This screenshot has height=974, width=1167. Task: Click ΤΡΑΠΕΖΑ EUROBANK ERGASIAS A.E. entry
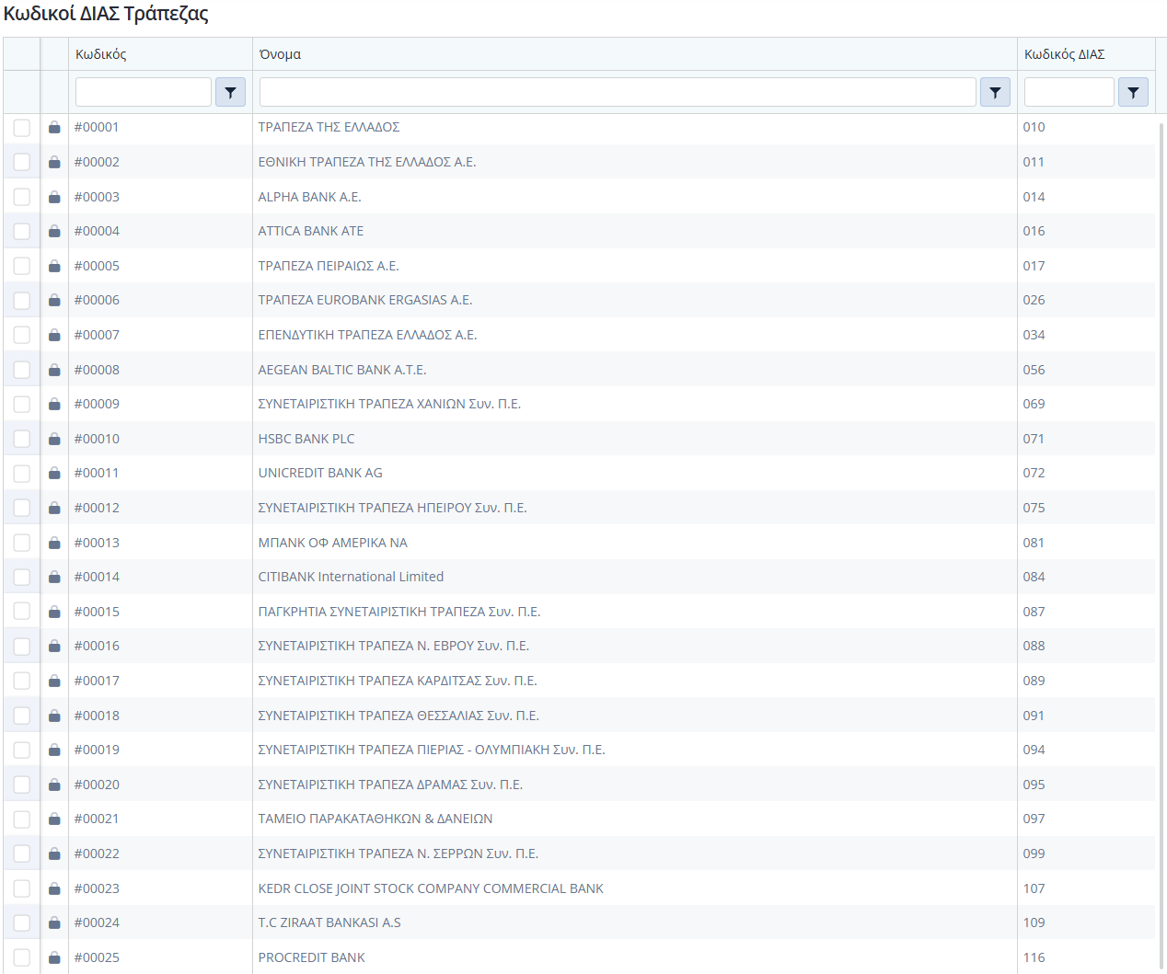[x=365, y=300]
